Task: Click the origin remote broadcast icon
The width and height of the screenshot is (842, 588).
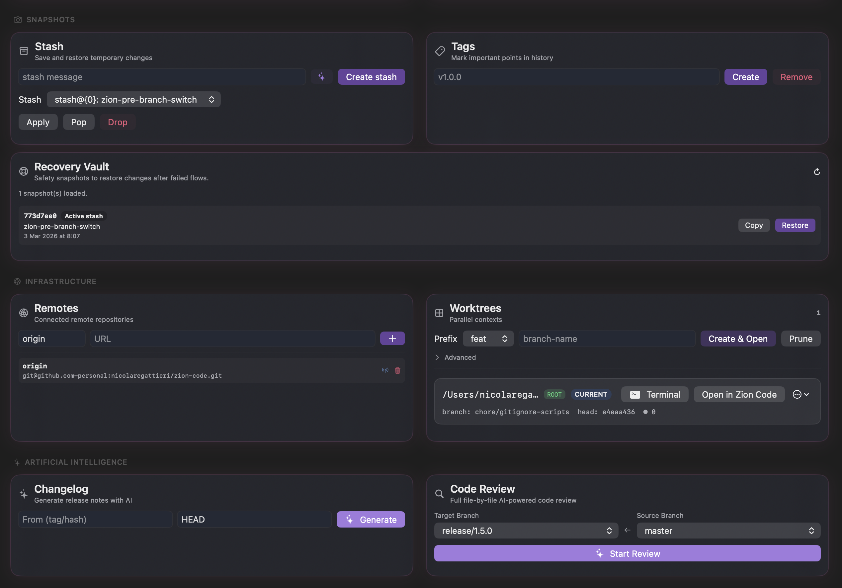Action: [x=385, y=370]
